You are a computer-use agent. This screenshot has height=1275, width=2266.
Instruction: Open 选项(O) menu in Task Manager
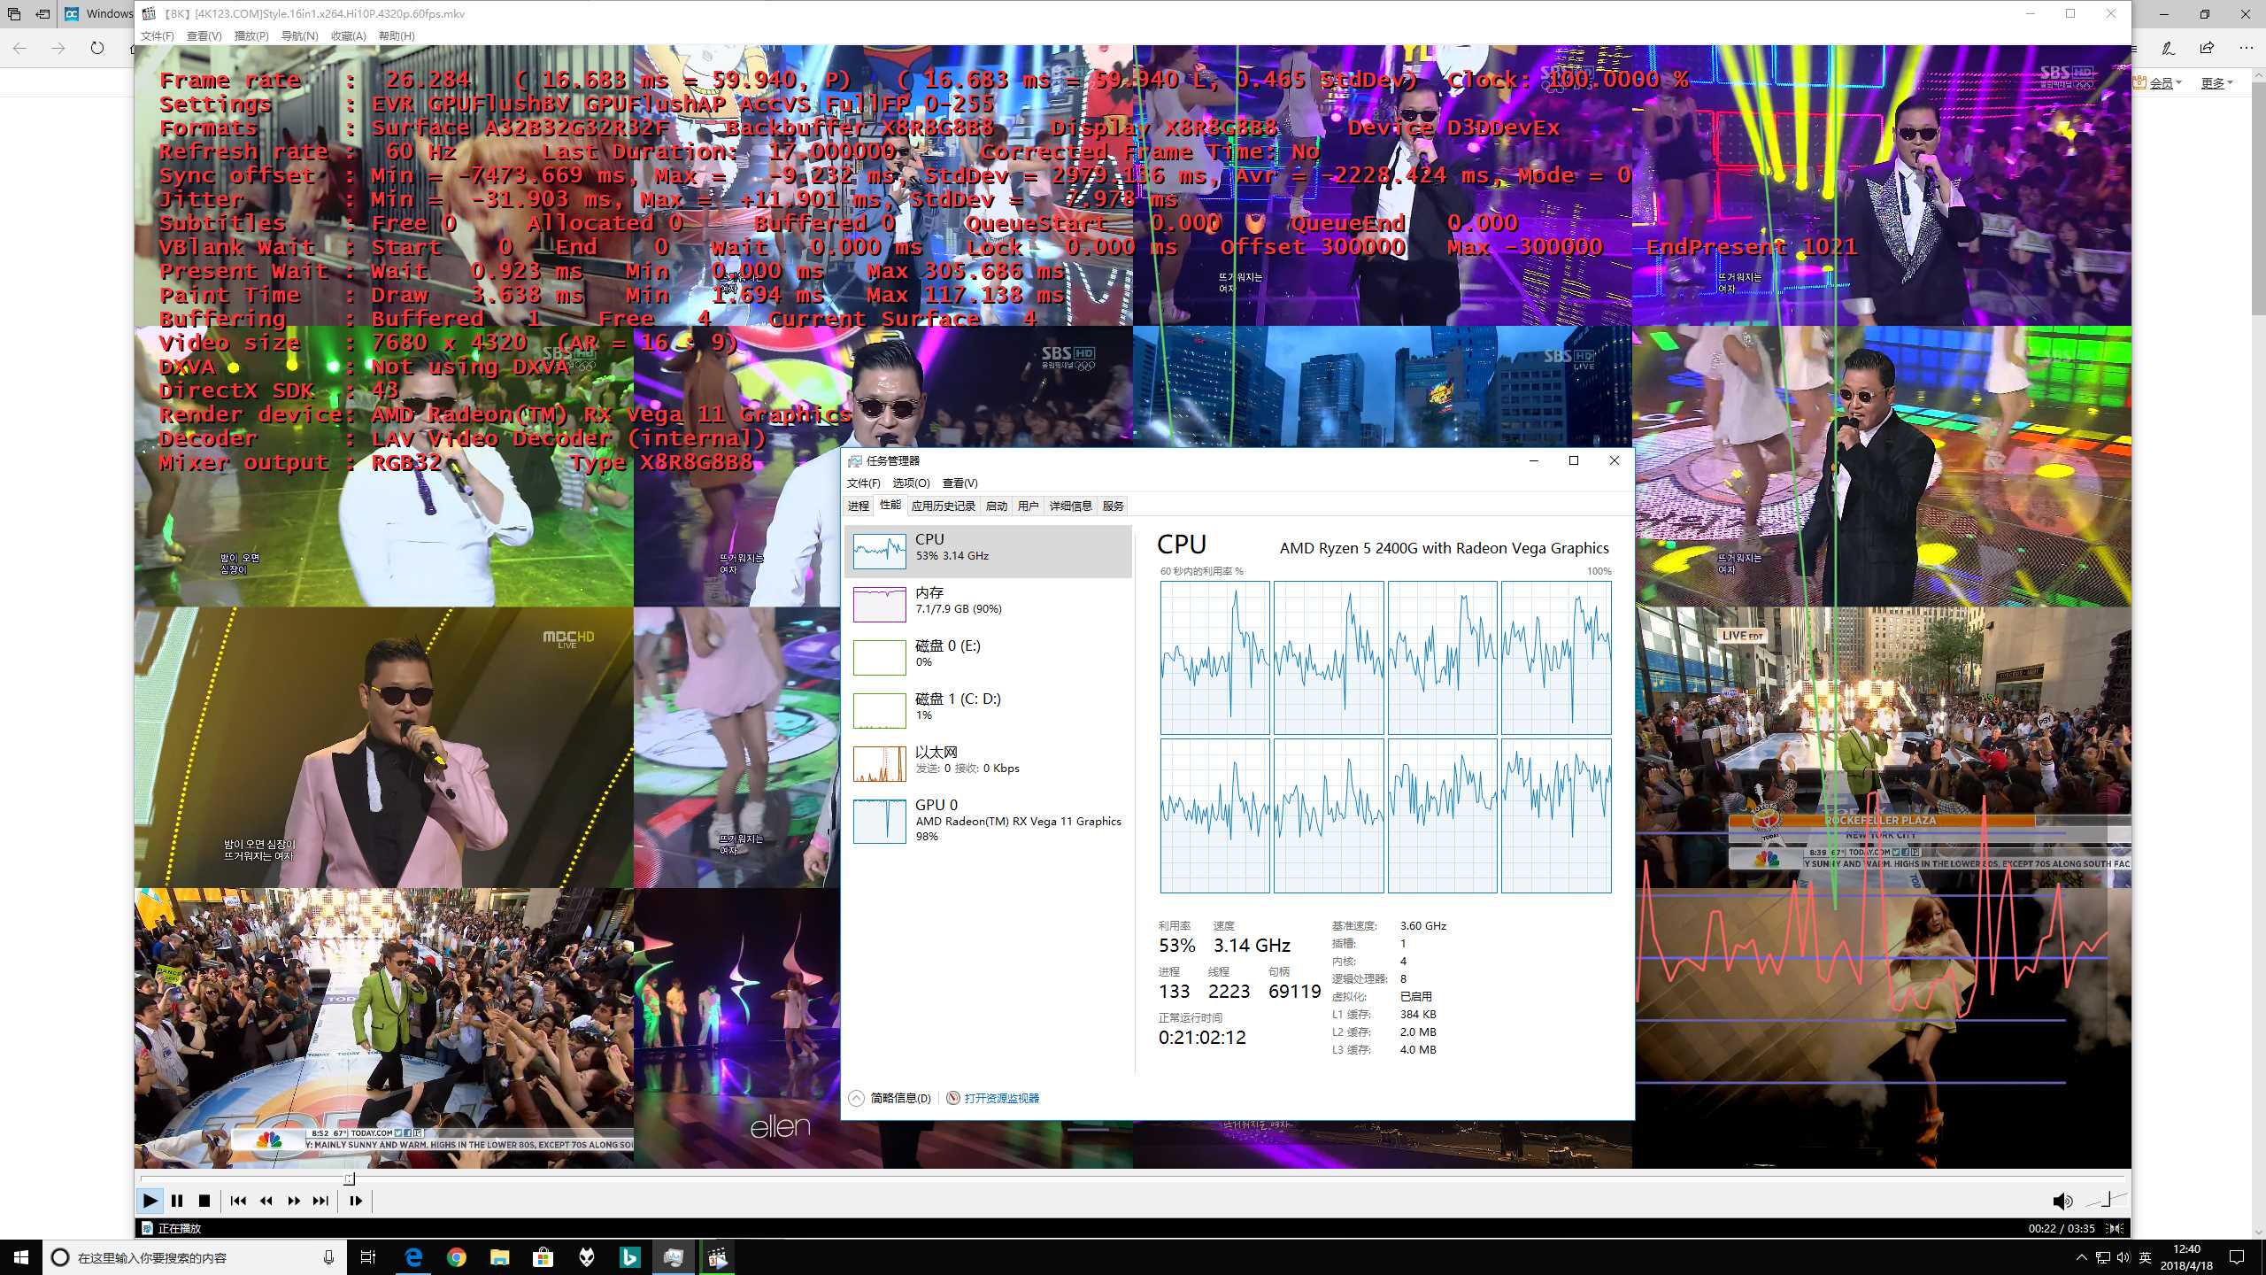[x=911, y=483]
